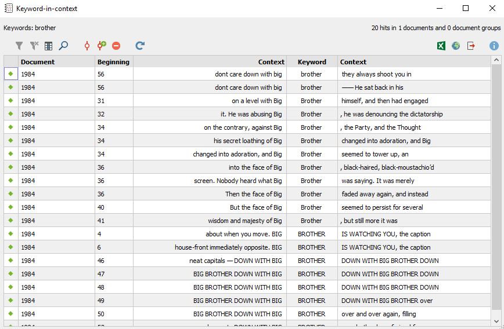The height and width of the screenshot is (329, 504).
Task: Click green diamond in 'seemed to tower up' row
Action: coord(10,153)
